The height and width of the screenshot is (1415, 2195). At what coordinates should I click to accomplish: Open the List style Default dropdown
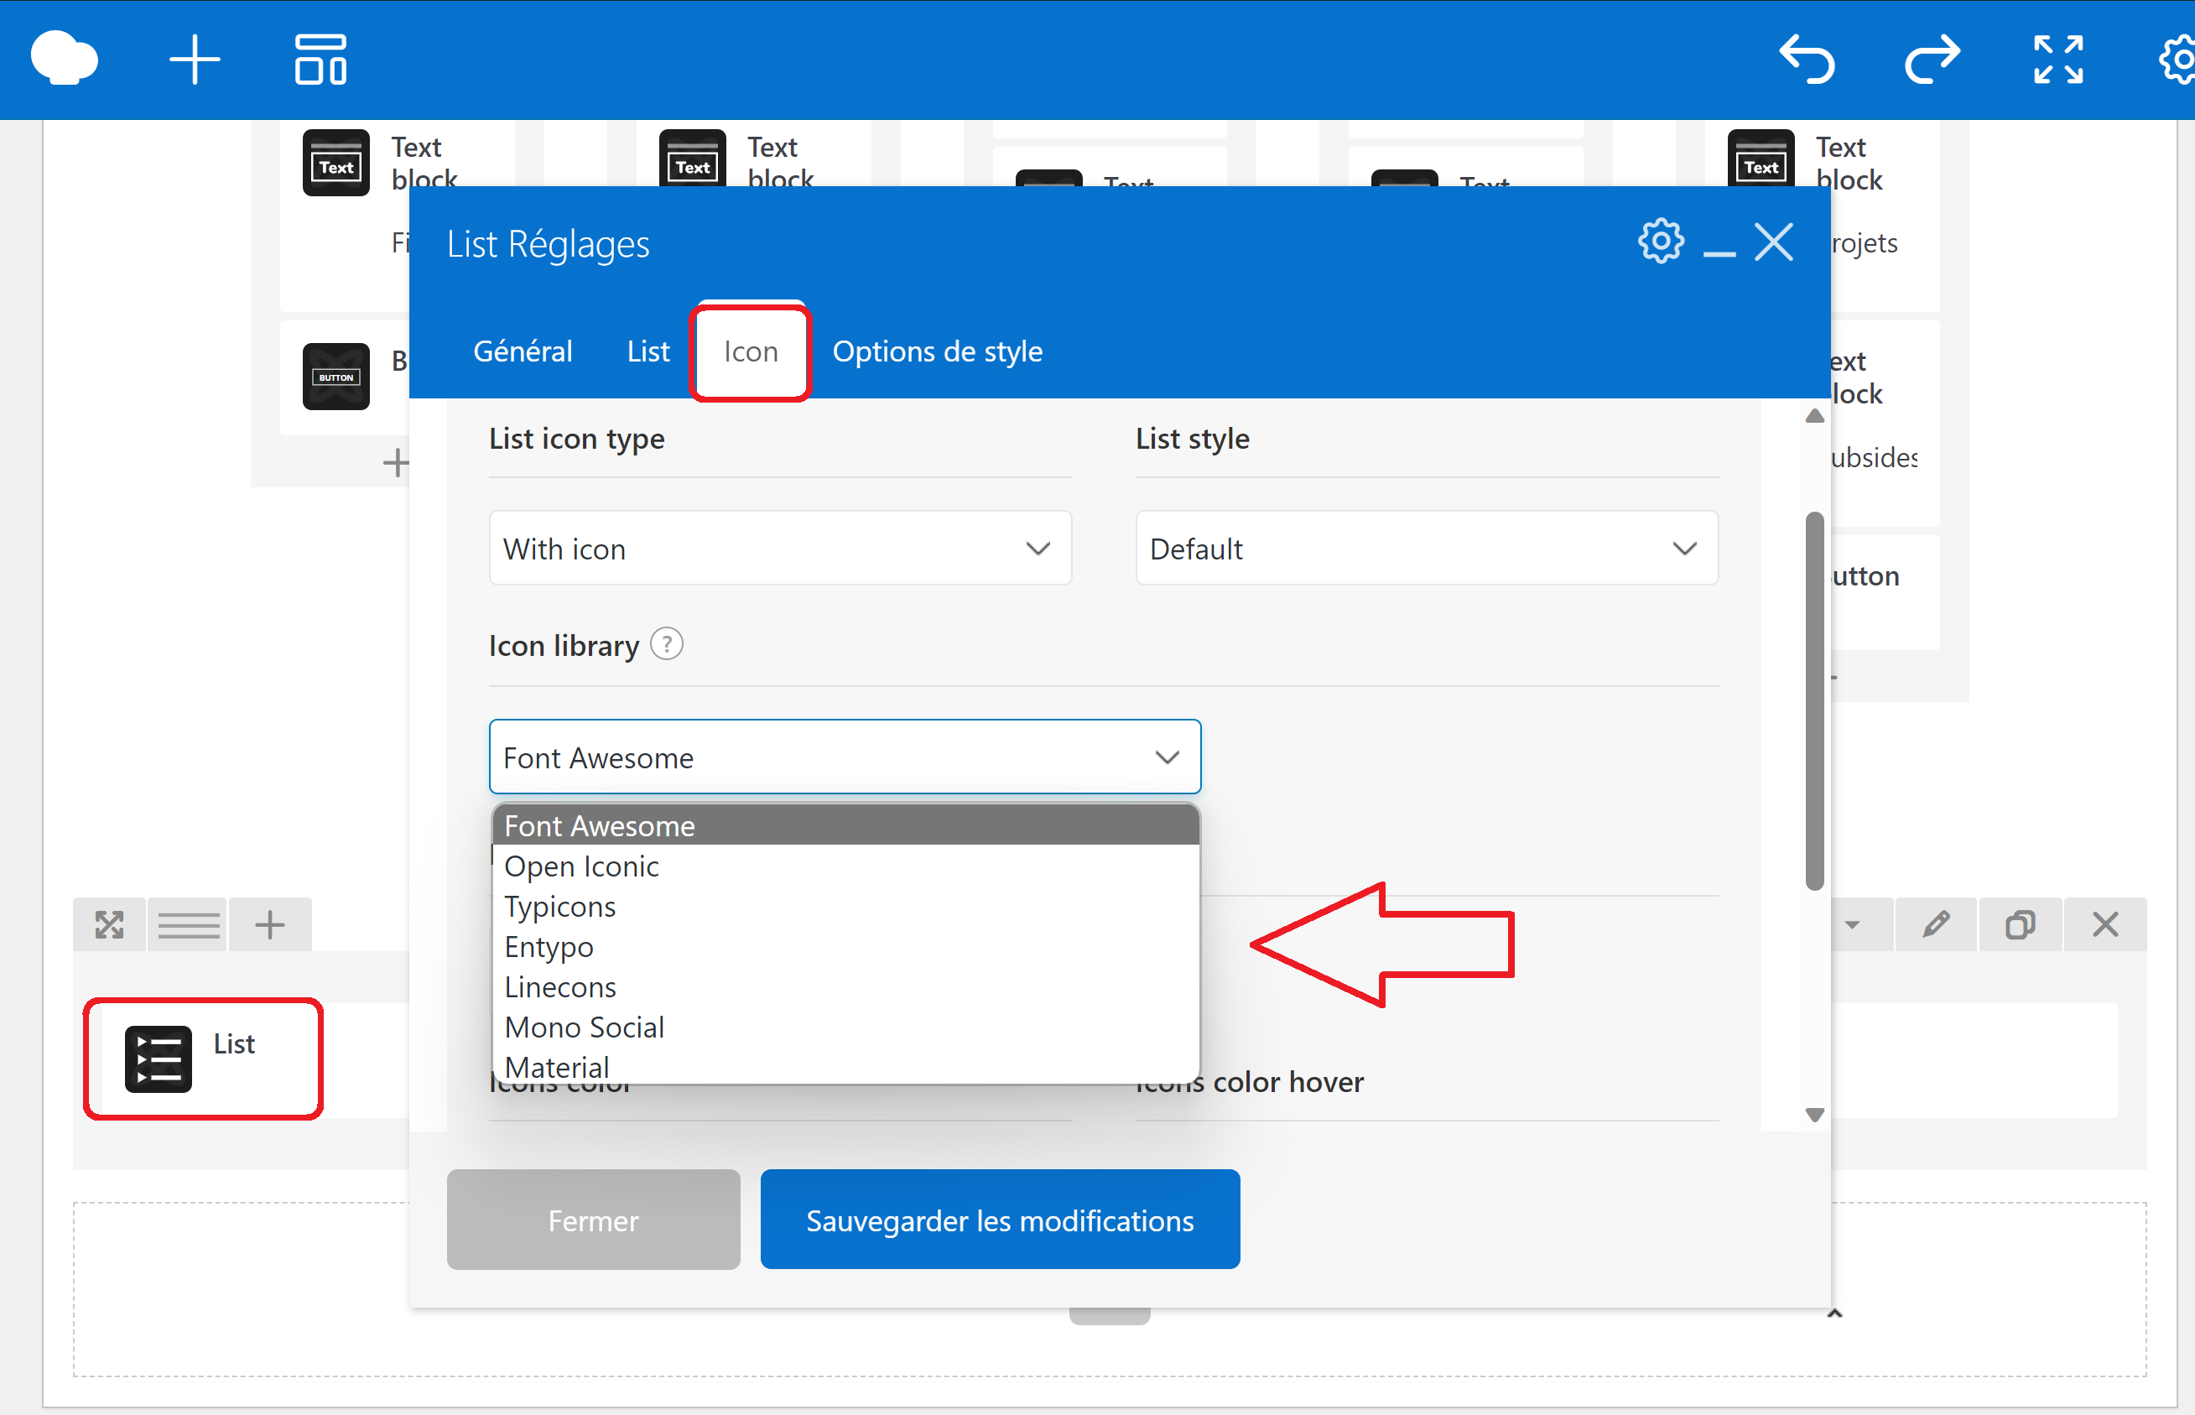(1427, 549)
